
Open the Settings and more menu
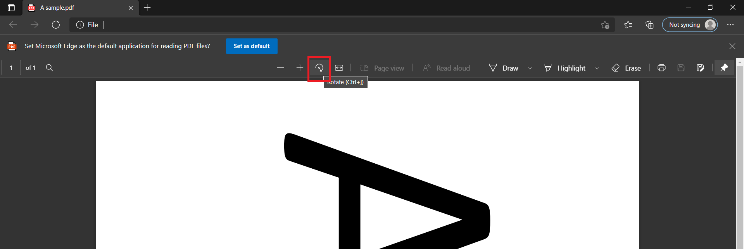(x=730, y=25)
